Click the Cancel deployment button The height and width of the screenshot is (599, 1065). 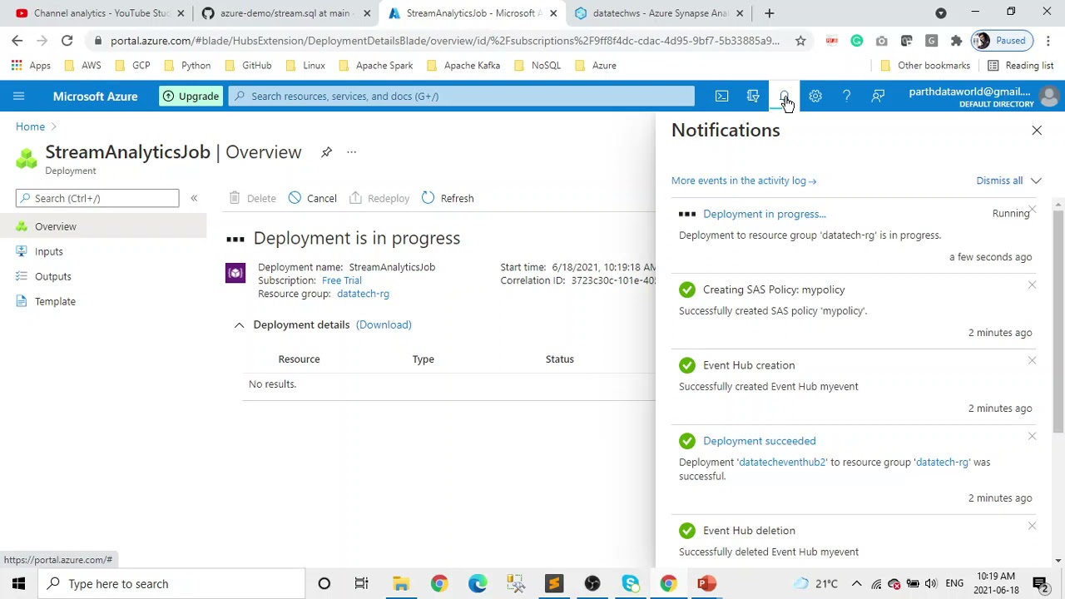[312, 198]
